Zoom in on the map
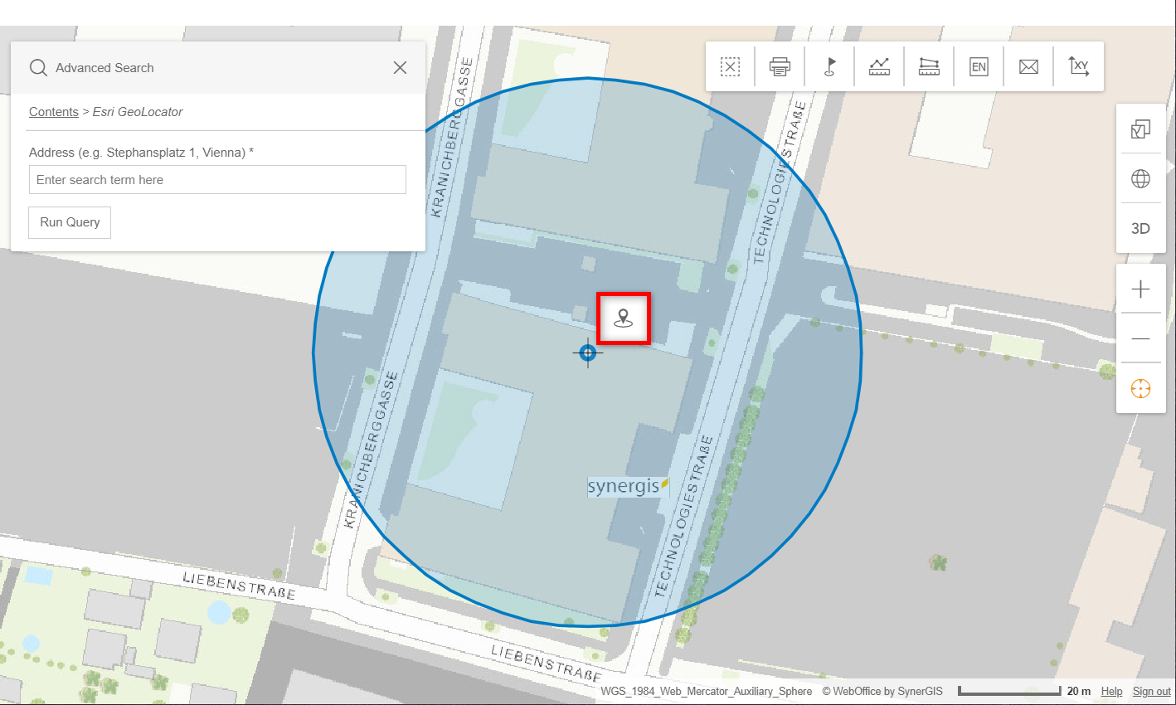The height and width of the screenshot is (705, 1176). coord(1140,289)
